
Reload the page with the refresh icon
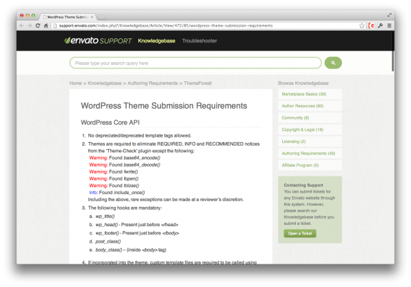(38, 25)
